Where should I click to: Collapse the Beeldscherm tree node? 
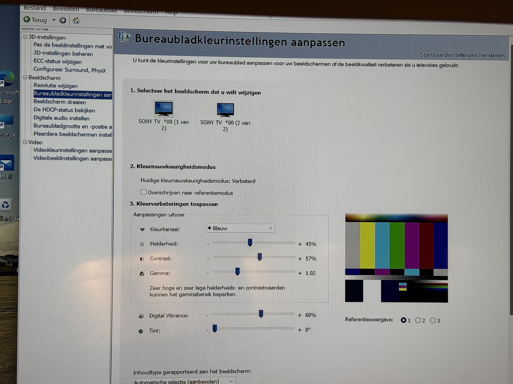click(25, 77)
